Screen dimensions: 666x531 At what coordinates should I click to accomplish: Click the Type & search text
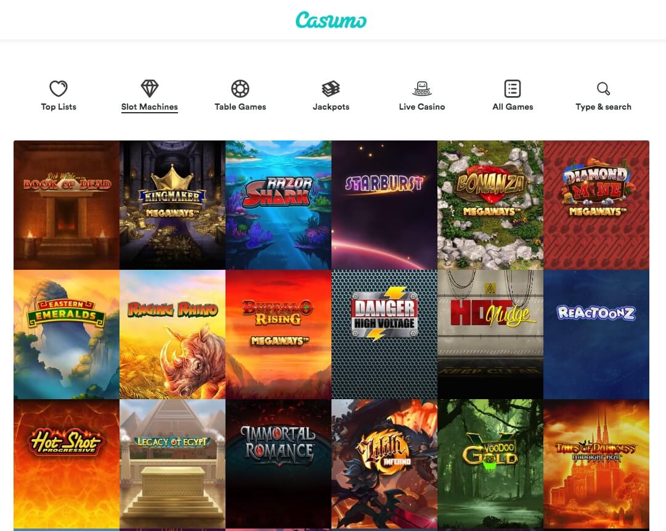click(603, 107)
